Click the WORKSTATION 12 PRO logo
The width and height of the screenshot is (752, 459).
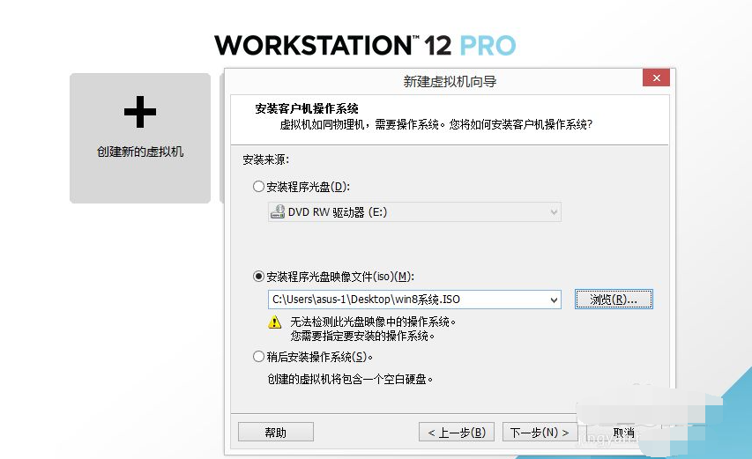click(x=365, y=45)
